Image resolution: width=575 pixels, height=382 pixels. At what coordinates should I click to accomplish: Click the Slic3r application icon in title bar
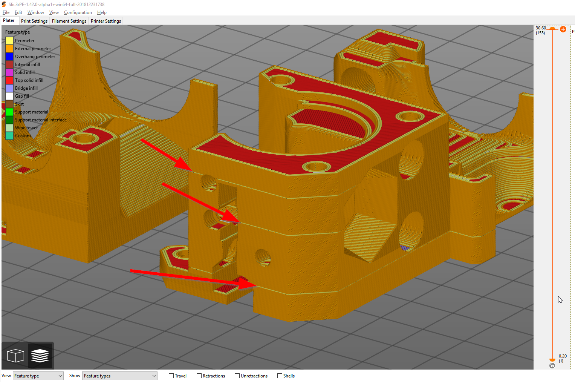(4, 4)
